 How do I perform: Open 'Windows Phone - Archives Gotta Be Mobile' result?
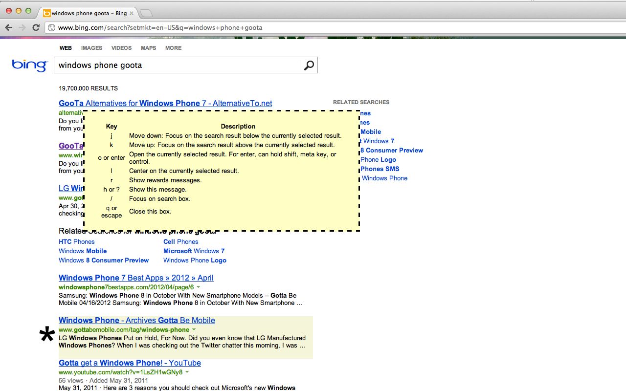point(137,321)
